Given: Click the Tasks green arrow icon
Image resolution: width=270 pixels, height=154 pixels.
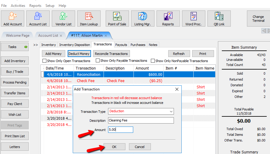Looking at the screenshot, I should 26,47.
